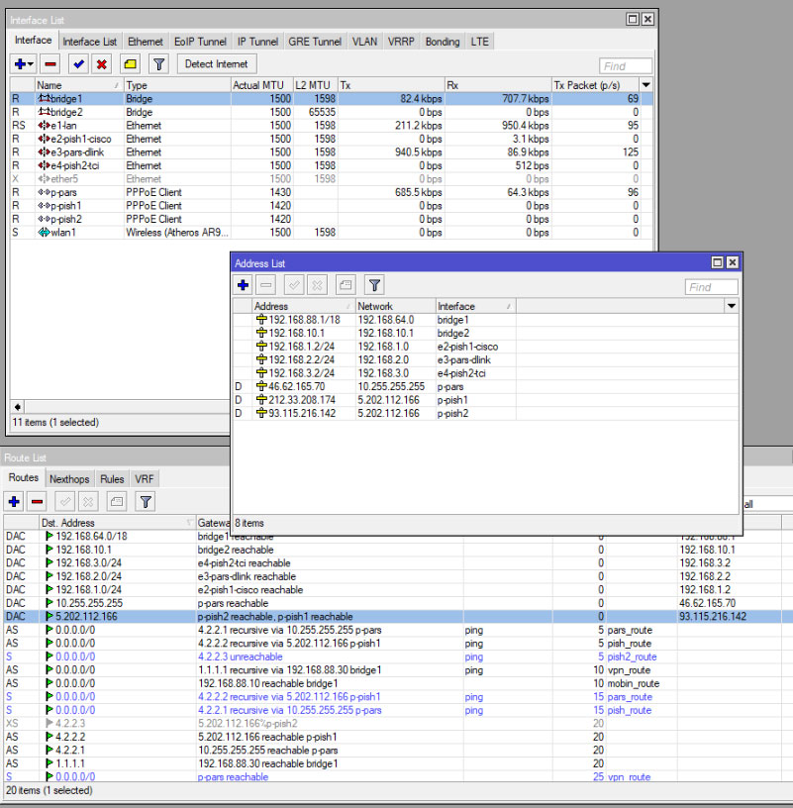Screen dimensions: 793x808
Task: Select disabled ether5 interface row
Action: coord(332,179)
